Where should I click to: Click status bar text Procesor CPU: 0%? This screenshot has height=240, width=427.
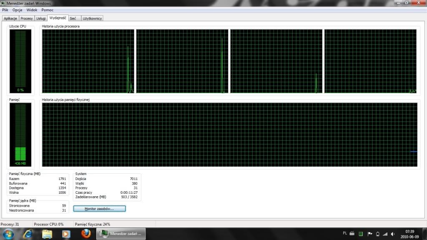[x=48, y=224]
